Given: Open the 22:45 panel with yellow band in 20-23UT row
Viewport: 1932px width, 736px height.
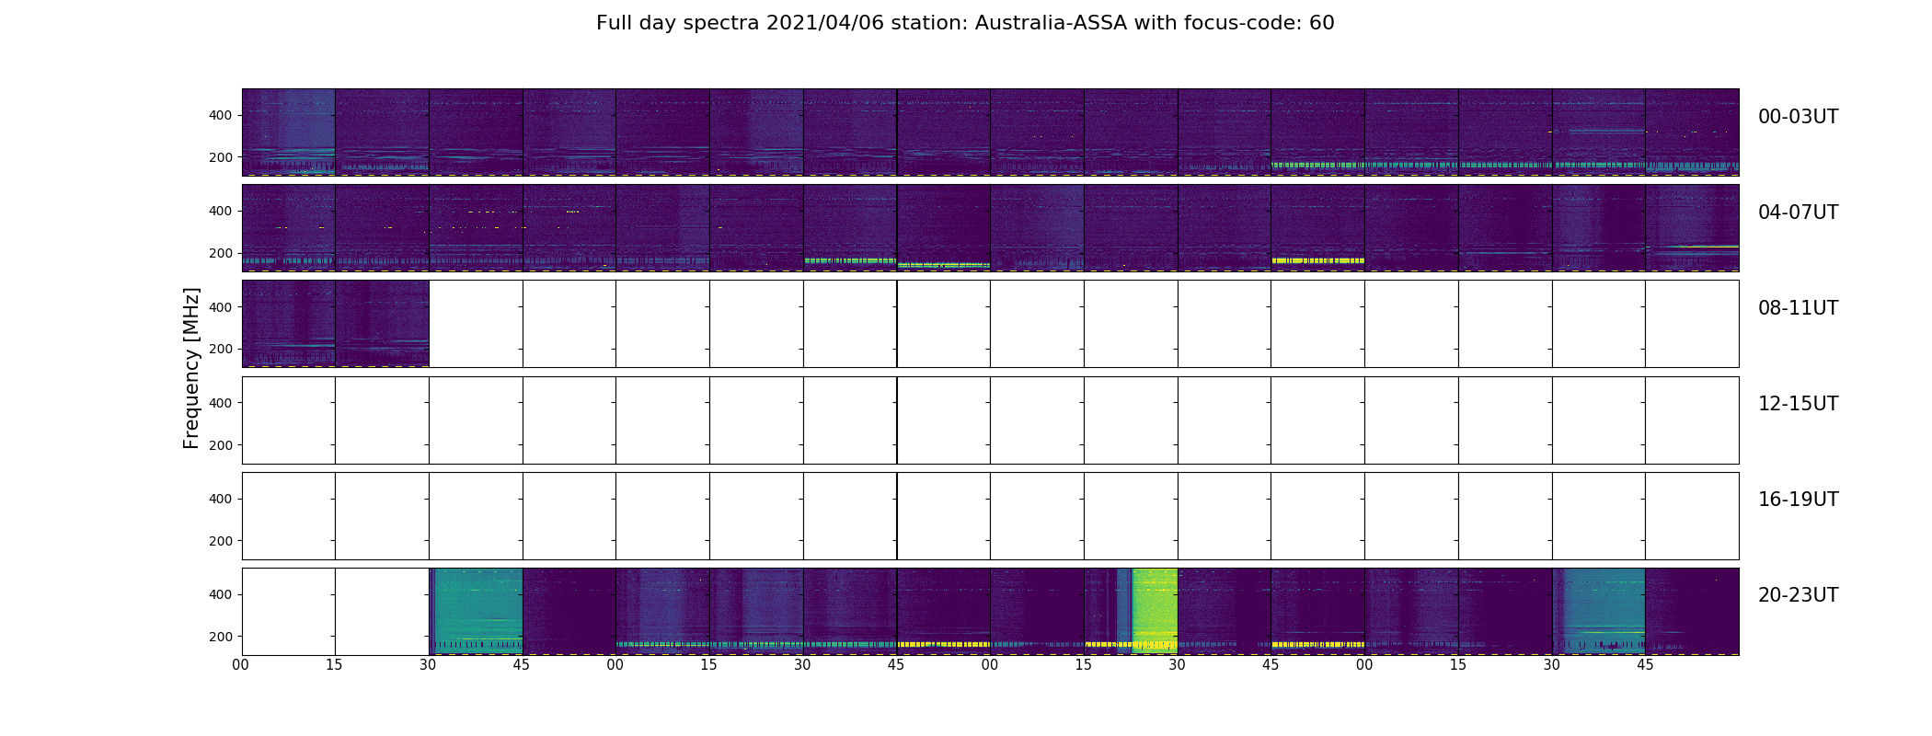Looking at the screenshot, I should [1317, 612].
